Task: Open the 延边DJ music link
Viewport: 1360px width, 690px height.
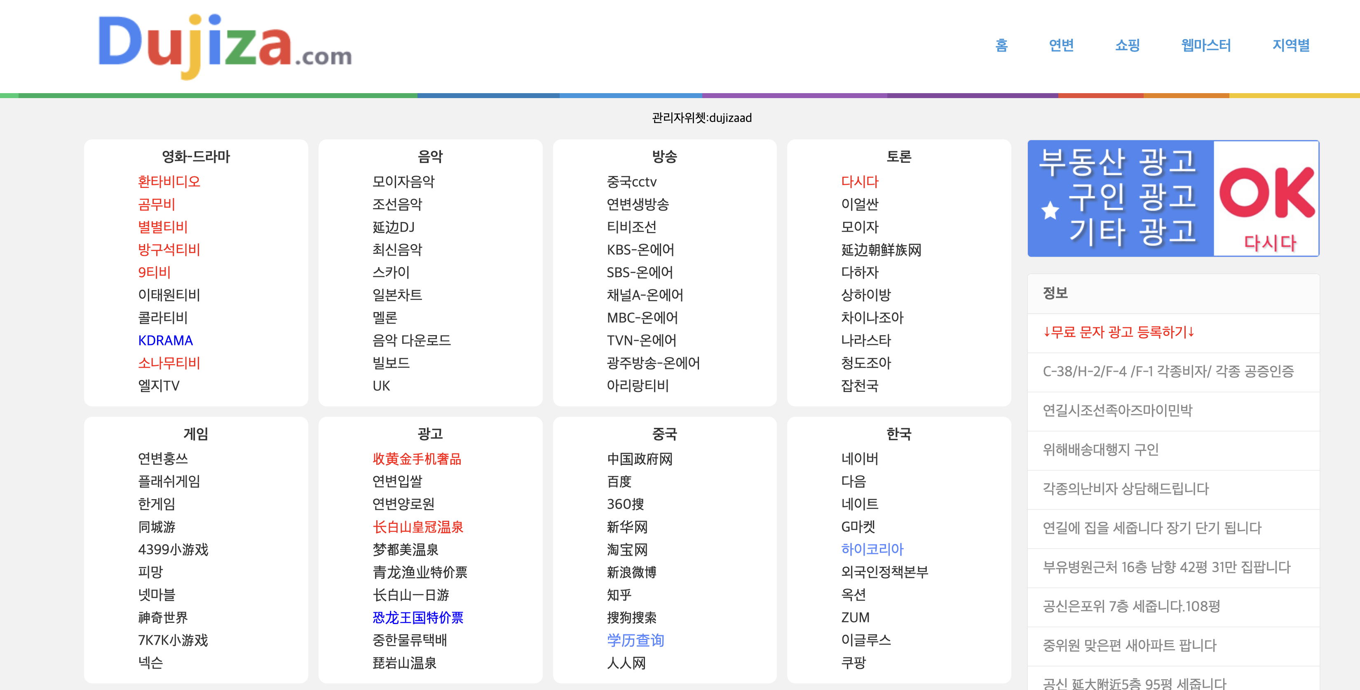Action: (393, 227)
